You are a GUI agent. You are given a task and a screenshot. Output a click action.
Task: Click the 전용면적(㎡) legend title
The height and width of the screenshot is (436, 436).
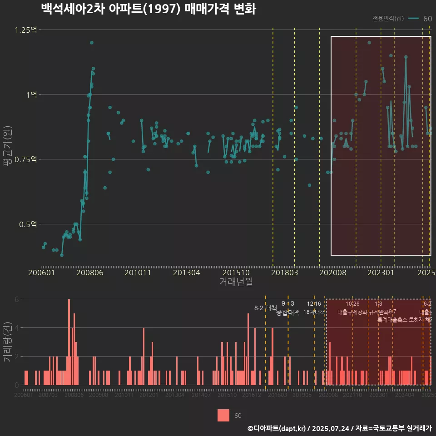coord(388,18)
